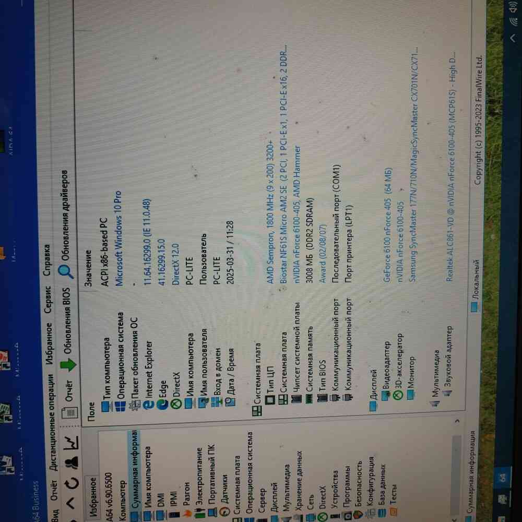This screenshot has width=522, height=522.
Task: Click the gear icon beside Пакет обновления ОС
Action: [x=134, y=405]
